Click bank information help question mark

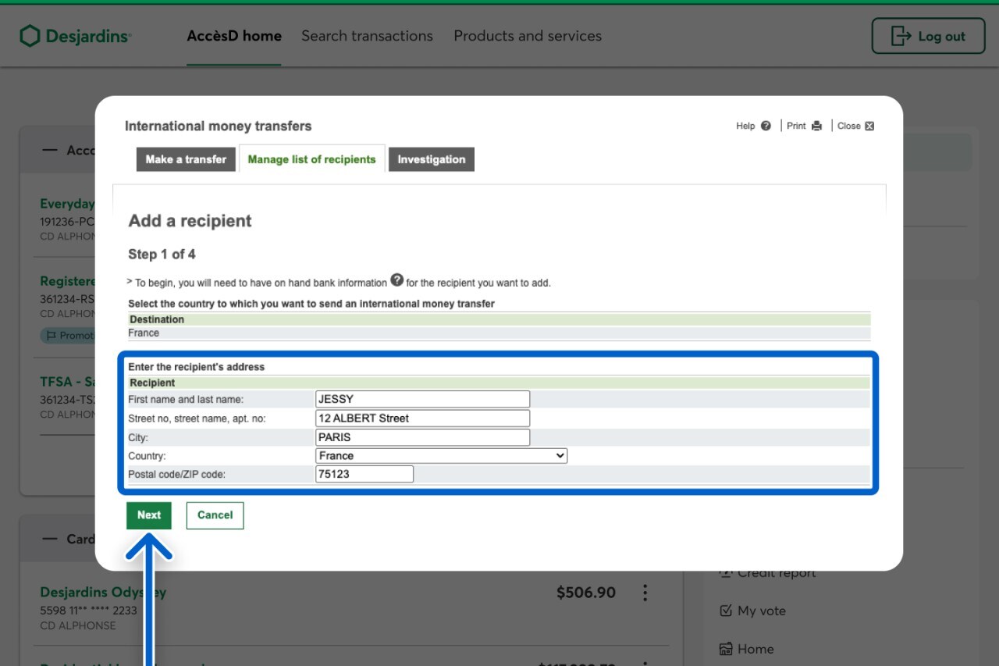[x=397, y=280]
